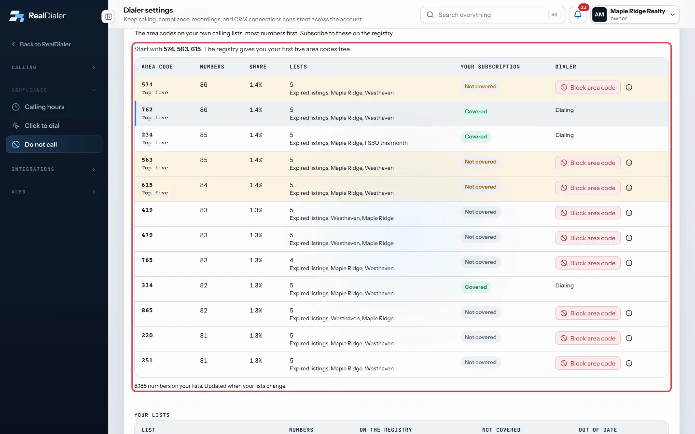Click Not covered badge for area 574
Screen dimensions: 695x434
(480, 87)
